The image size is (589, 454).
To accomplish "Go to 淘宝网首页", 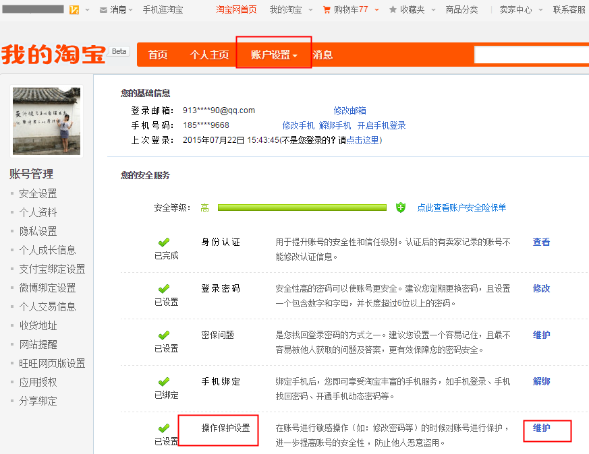I will (236, 9).
